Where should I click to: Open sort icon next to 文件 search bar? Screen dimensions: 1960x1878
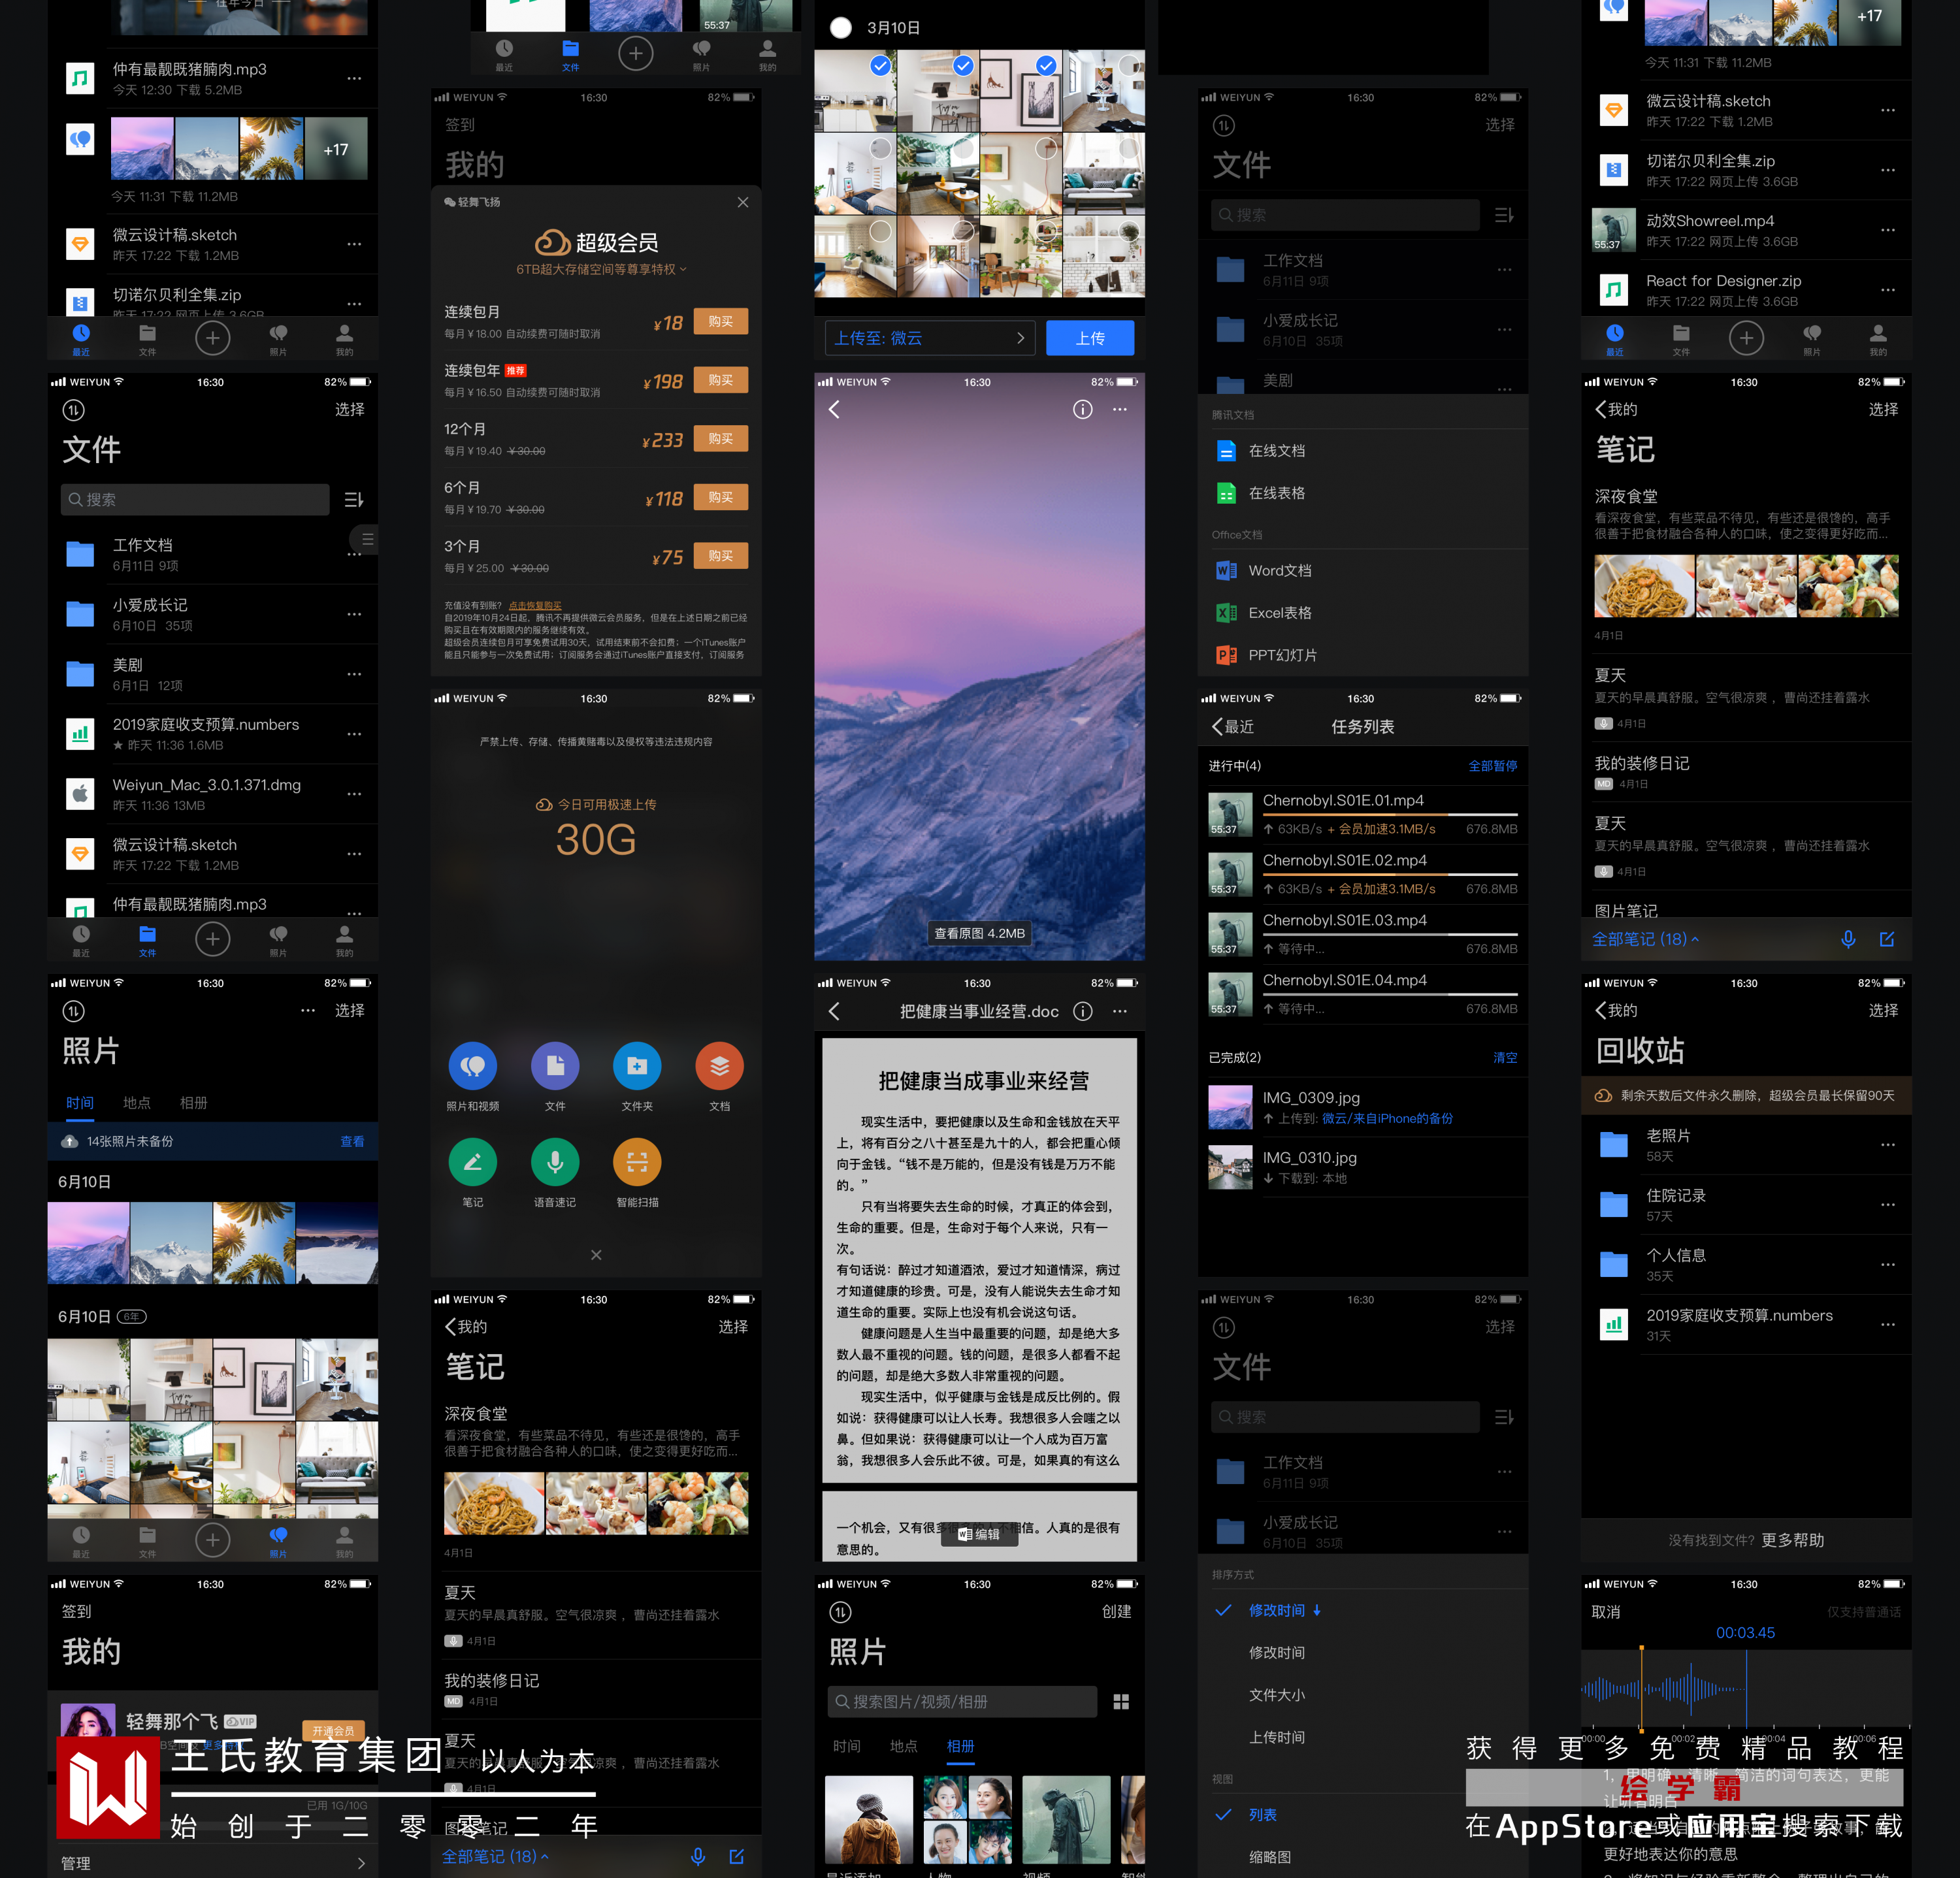pyautogui.click(x=354, y=499)
